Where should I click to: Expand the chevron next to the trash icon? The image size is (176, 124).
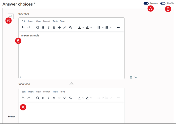click(136, 77)
